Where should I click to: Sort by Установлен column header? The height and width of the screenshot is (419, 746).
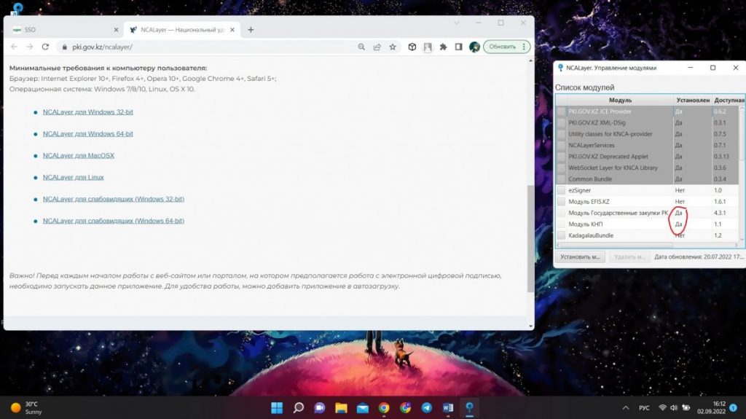click(x=693, y=100)
